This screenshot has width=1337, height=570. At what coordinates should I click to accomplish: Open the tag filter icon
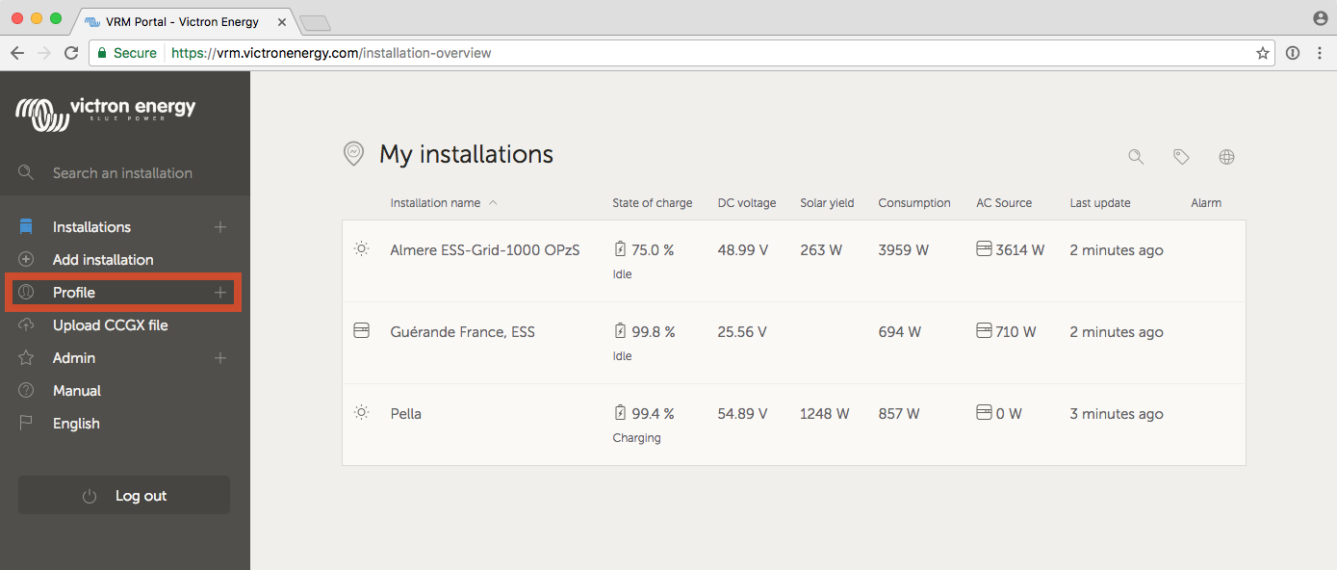click(1181, 157)
